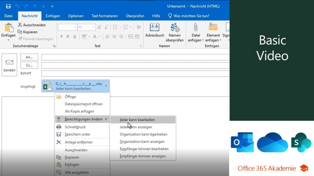Open the Customize Quick Access Toolbar dropdown

tap(52, 6)
